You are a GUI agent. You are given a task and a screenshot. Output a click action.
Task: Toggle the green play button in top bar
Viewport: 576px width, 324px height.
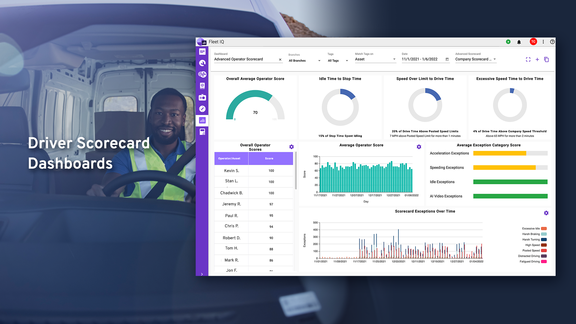(508, 41)
